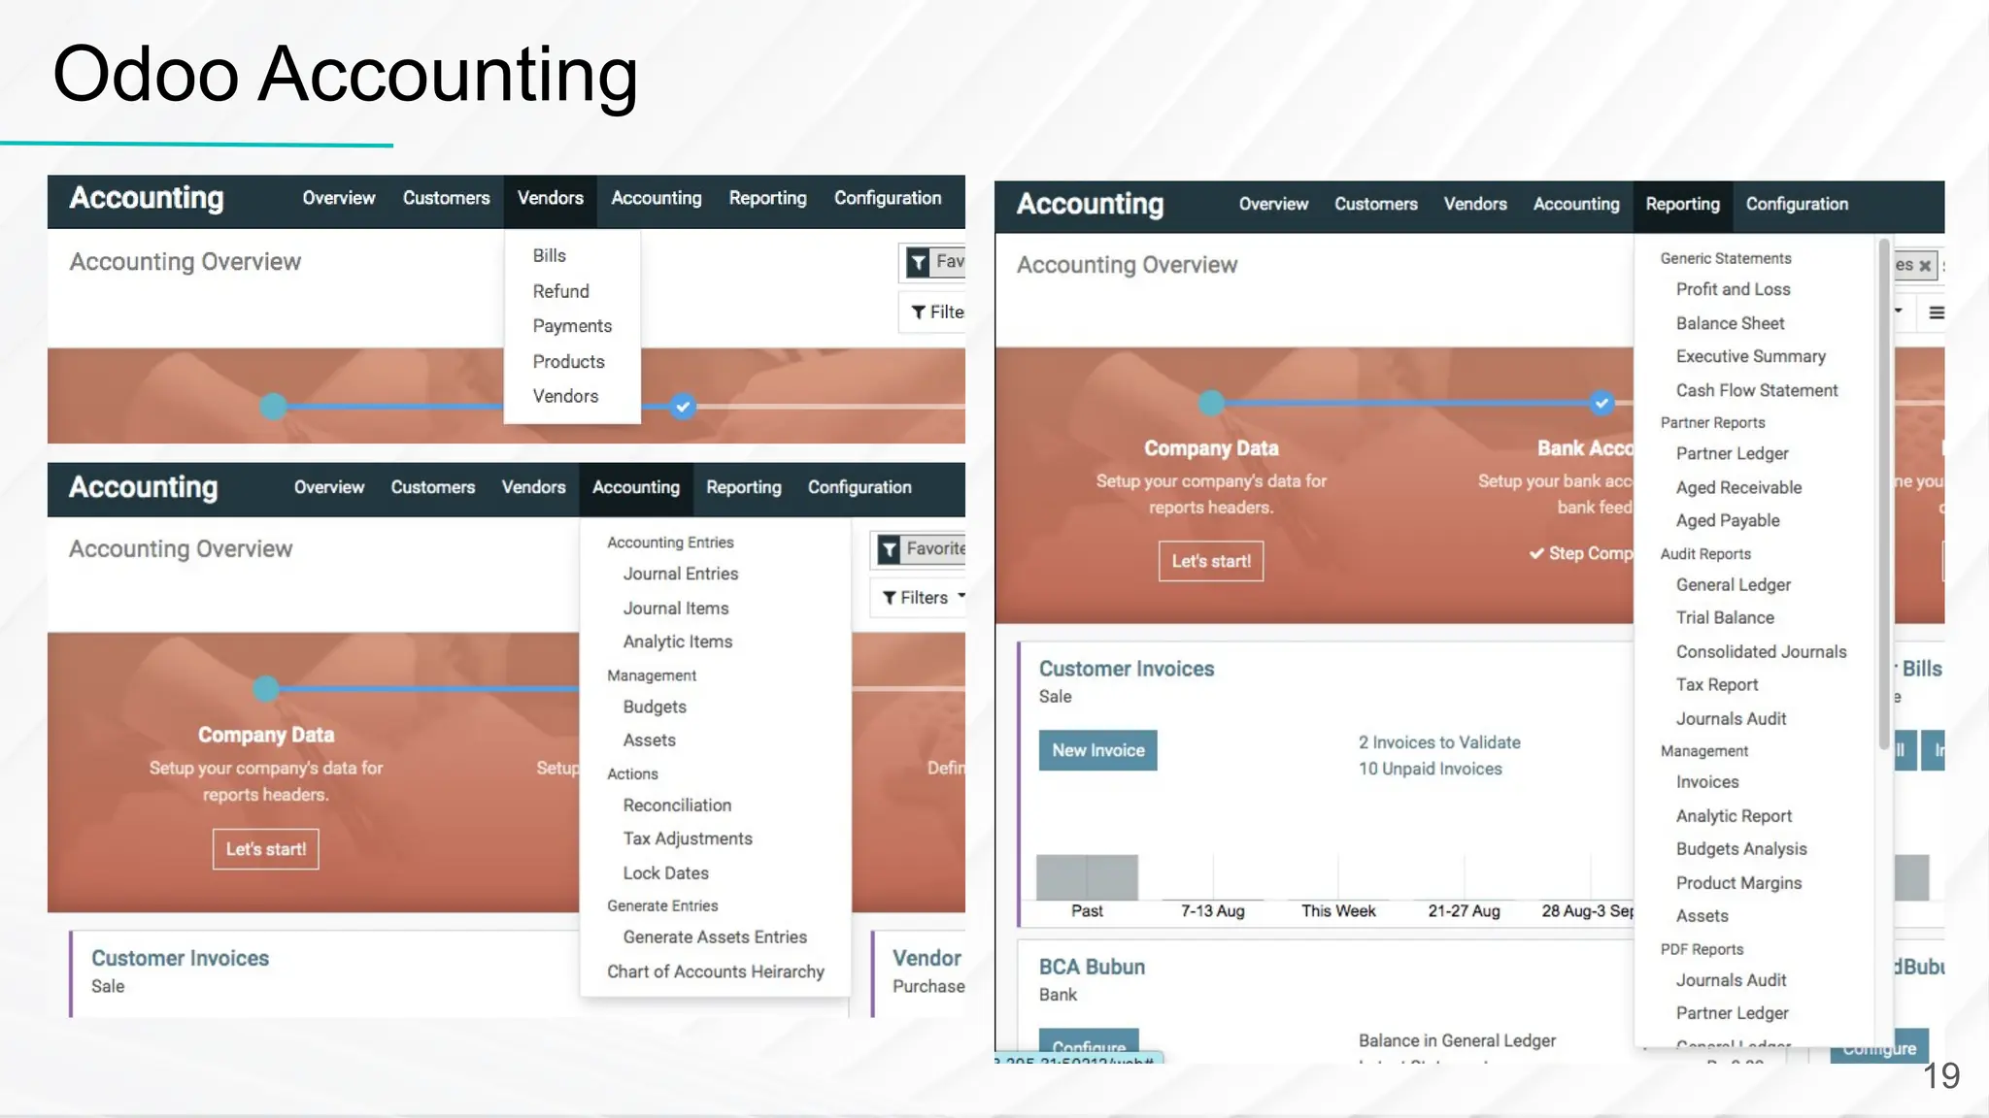Open Journals Audit under Audit Reports
The height and width of the screenshot is (1118, 1989).
pos(1731,718)
